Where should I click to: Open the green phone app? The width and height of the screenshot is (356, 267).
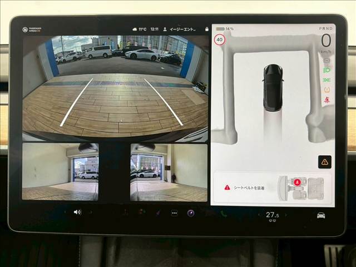224,214
